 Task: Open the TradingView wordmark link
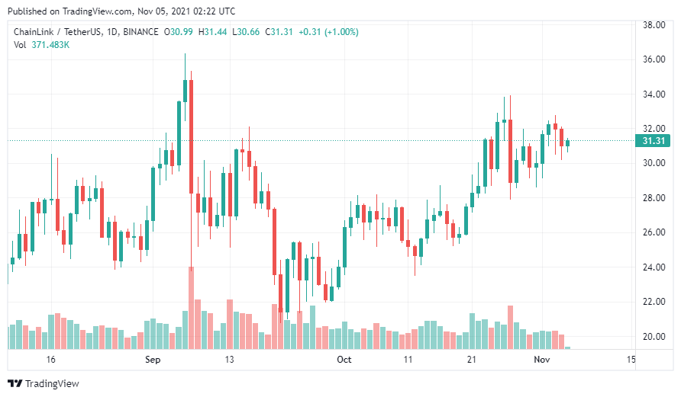pyautogui.click(x=51, y=383)
